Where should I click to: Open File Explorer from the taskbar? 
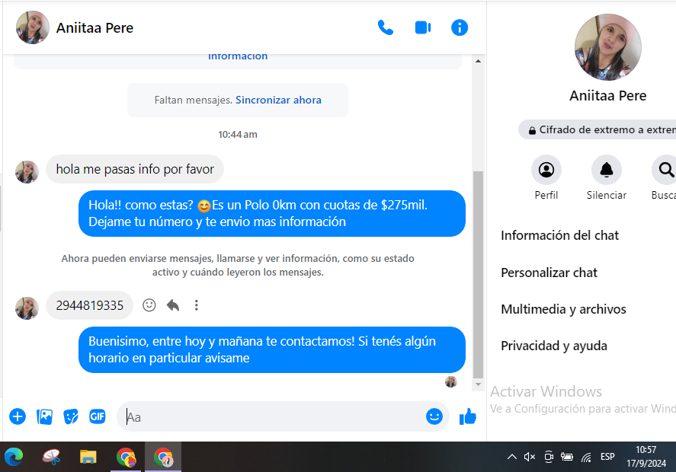[x=88, y=457]
